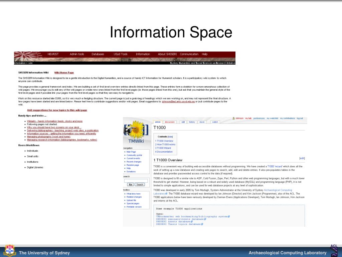Open the Donations link

pos(131,172)
